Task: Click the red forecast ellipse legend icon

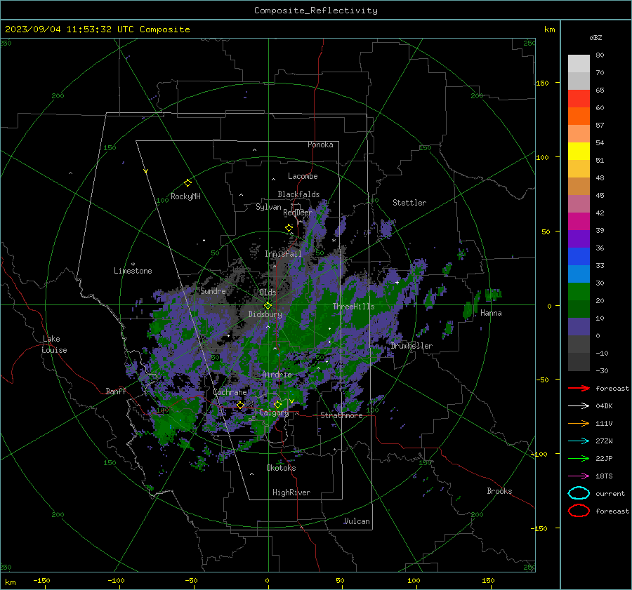Action: pos(579,511)
